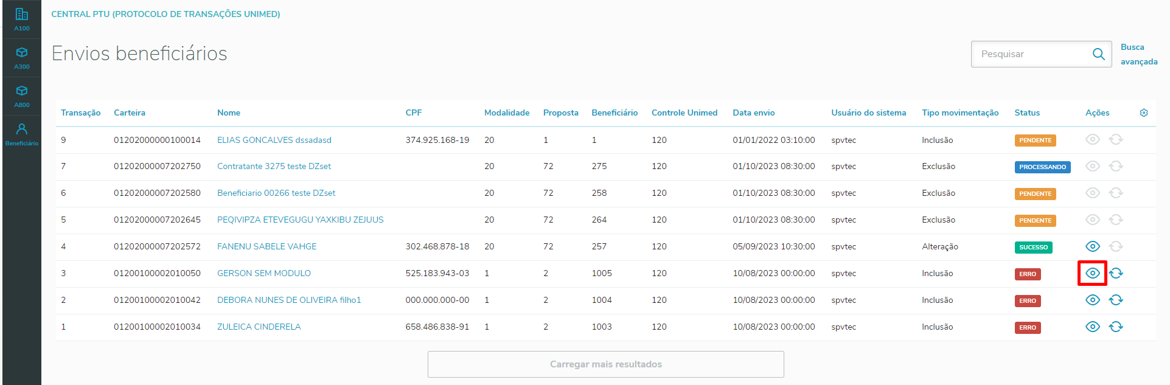Image resolution: width=1170 pixels, height=385 pixels.
Task: Click SUCESSO status badge
Action: click(1033, 247)
